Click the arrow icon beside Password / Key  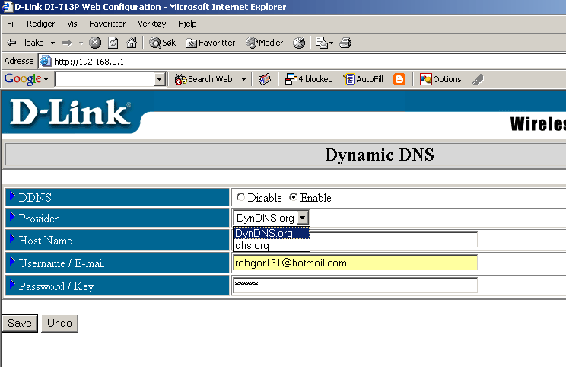[x=12, y=284]
